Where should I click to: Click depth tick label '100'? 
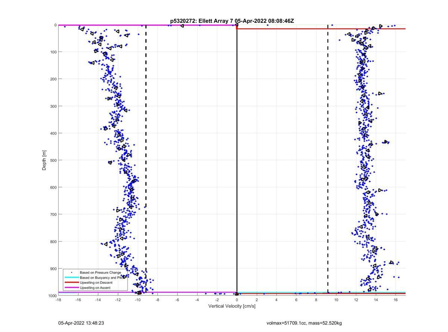[x=53, y=52]
